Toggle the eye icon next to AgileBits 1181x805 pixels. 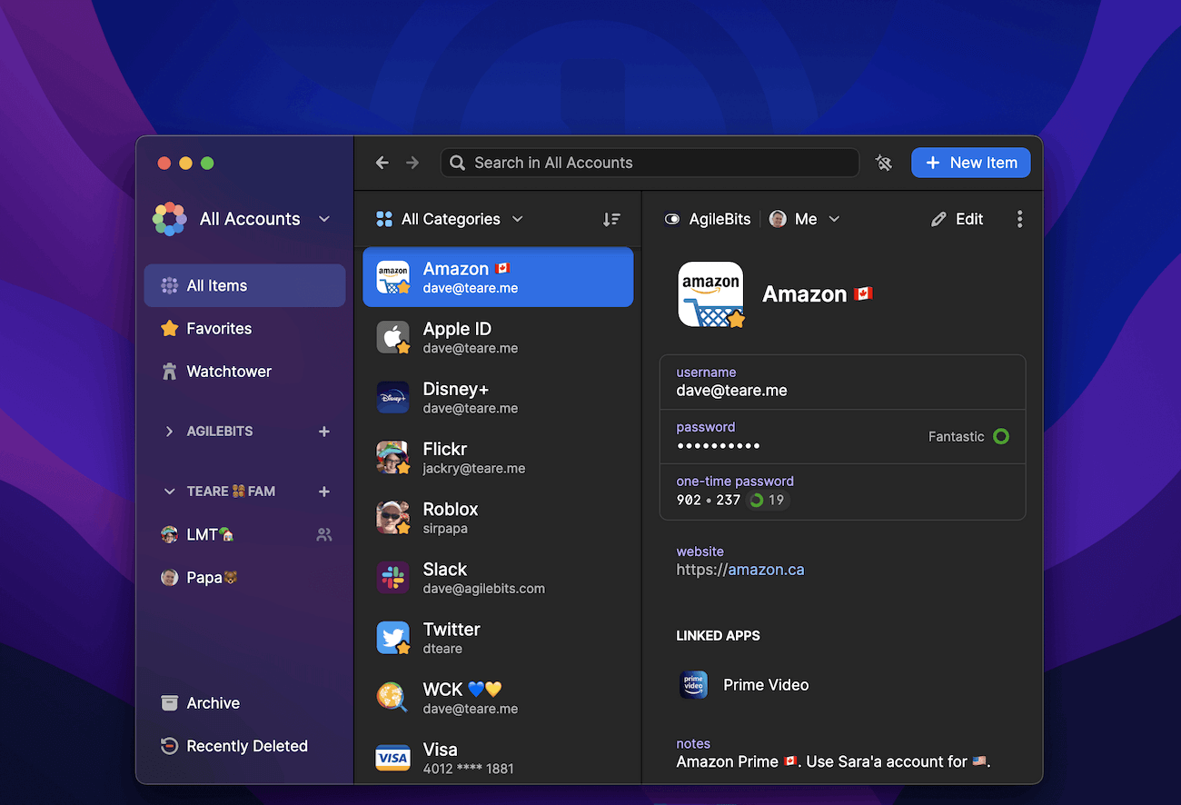[672, 218]
